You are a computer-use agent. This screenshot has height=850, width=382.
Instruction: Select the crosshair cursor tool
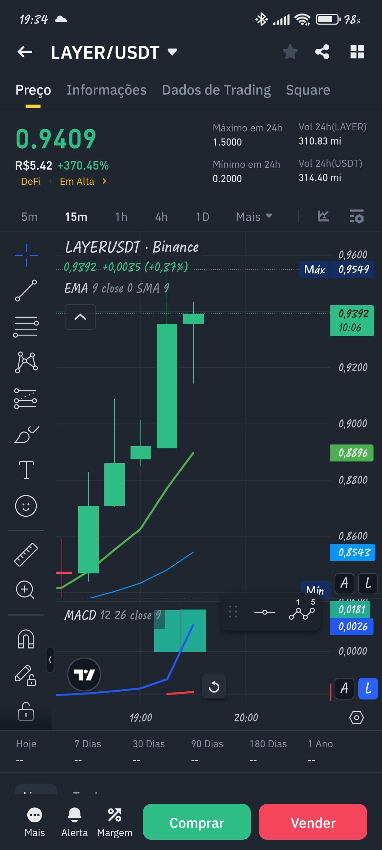click(x=26, y=255)
